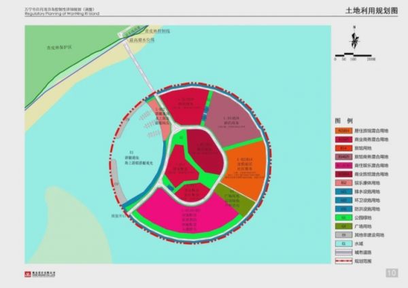
Task: Select the magenta 商住娱乐混合用地 legend swatch
Action: [343, 165]
